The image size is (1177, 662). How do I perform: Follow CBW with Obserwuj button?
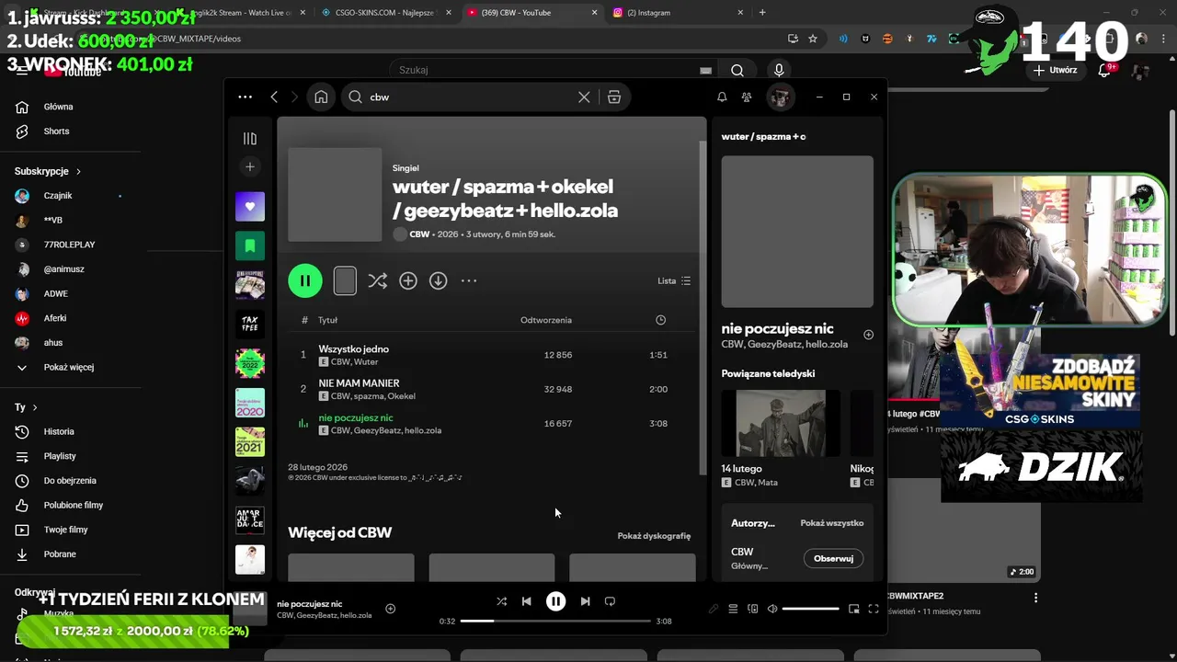point(833,558)
